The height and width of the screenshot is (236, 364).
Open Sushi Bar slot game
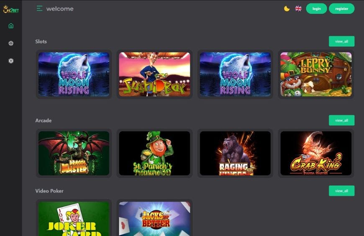pyautogui.click(x=155, y=74)
